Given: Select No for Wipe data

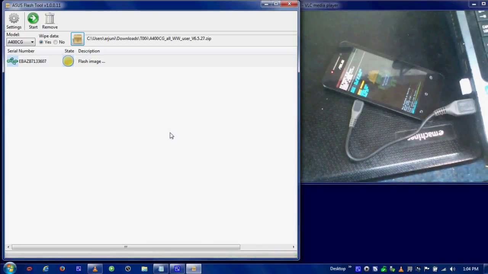Looking at the screenshot, I should [x=59, y=42].
